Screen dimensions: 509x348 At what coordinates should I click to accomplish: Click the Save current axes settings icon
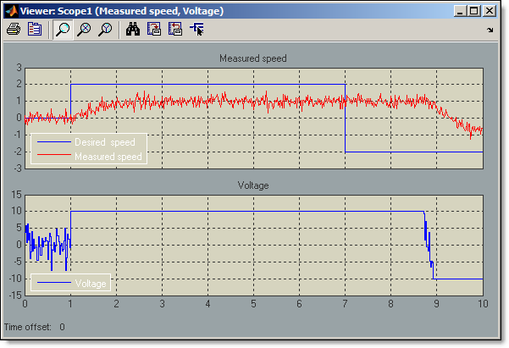click(x=154, y=29)
